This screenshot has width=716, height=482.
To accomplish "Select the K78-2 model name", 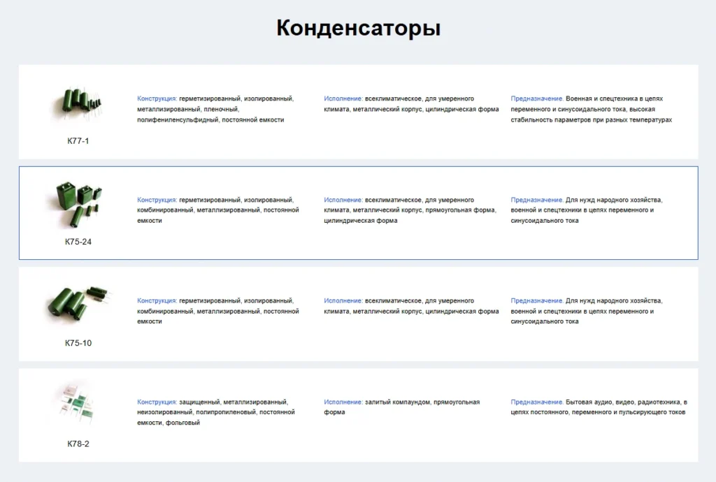I will (x=78, y=444).
